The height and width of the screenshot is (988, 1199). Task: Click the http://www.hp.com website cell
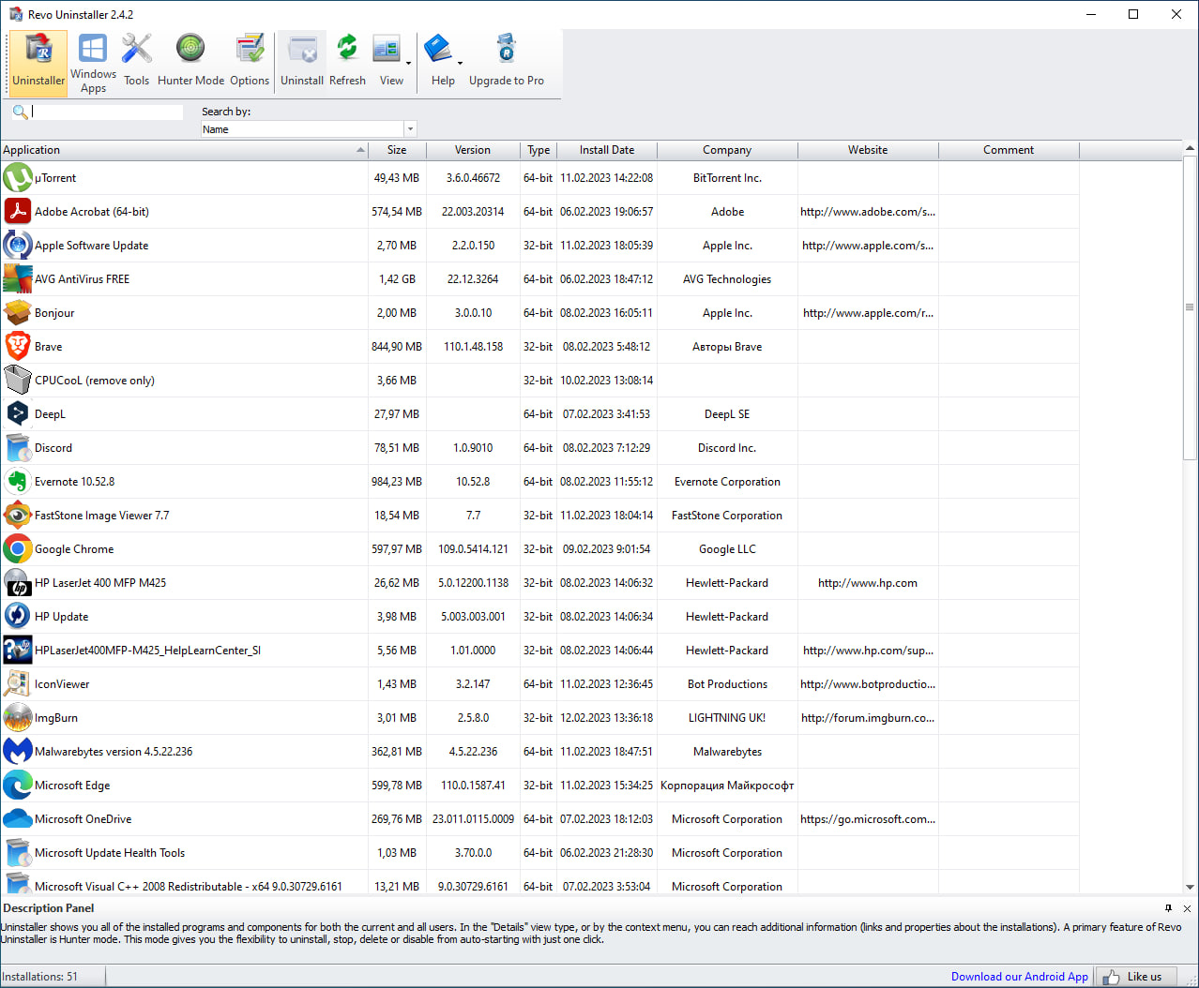(868, 582)
